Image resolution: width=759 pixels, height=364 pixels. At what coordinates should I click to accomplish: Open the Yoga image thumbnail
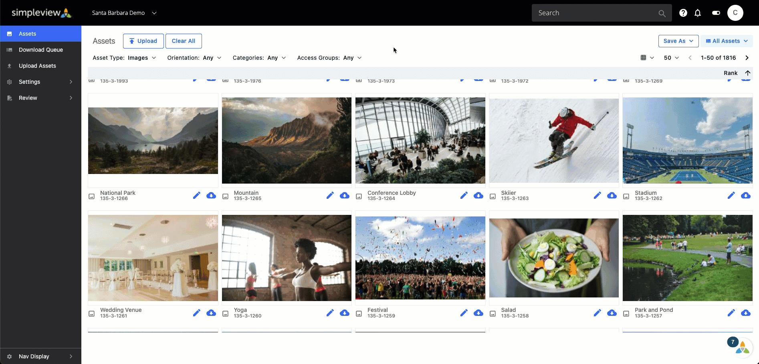(x=287, y=258)
